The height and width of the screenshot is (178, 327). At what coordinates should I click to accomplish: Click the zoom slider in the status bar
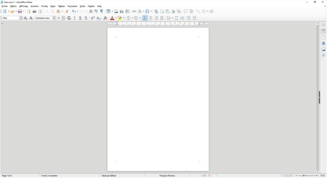(x=304, y=176)
